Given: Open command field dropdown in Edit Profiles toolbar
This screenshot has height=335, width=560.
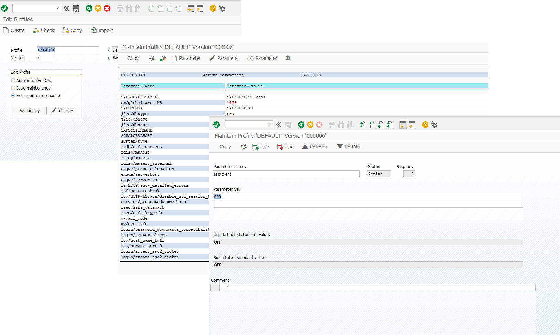Looking at the screenshot, I should 58,8.
